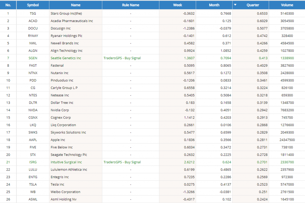Select Five Below Inc name
Viewport: 305px width, 203px height.
tap(62, 147)
